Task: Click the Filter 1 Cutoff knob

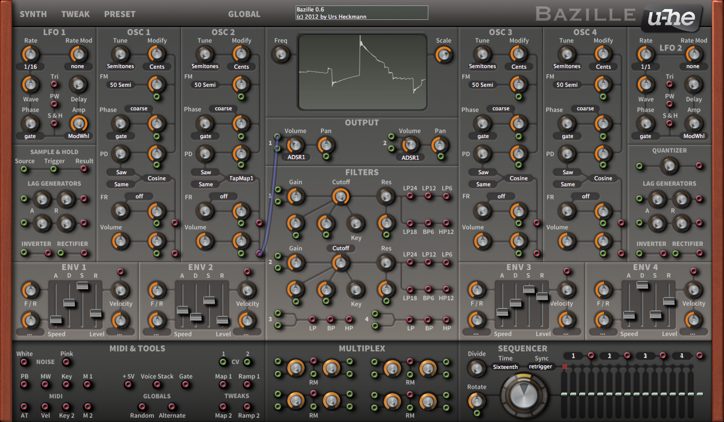Action: 341,196
